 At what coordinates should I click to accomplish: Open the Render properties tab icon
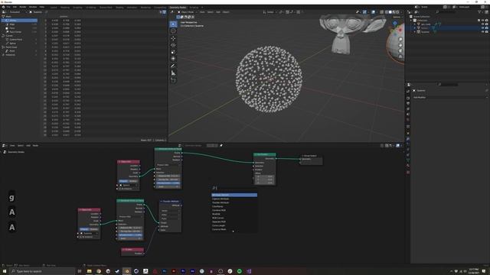408,98
